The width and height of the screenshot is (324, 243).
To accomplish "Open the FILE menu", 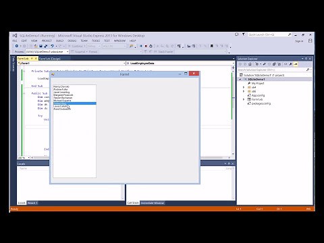I will pyautogui.click(x=15, y=40).
